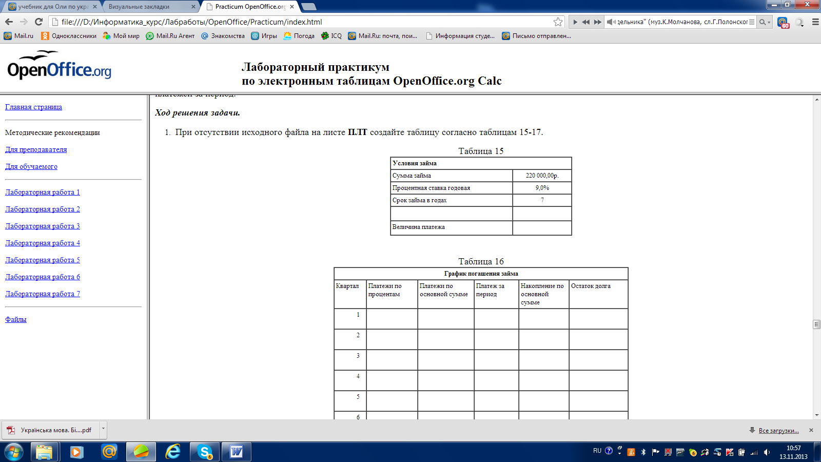Viewport: 821px width, 462px height.
Task: Select the 'Practicum OpenOffice.org' tab
Action: [249, 7]
